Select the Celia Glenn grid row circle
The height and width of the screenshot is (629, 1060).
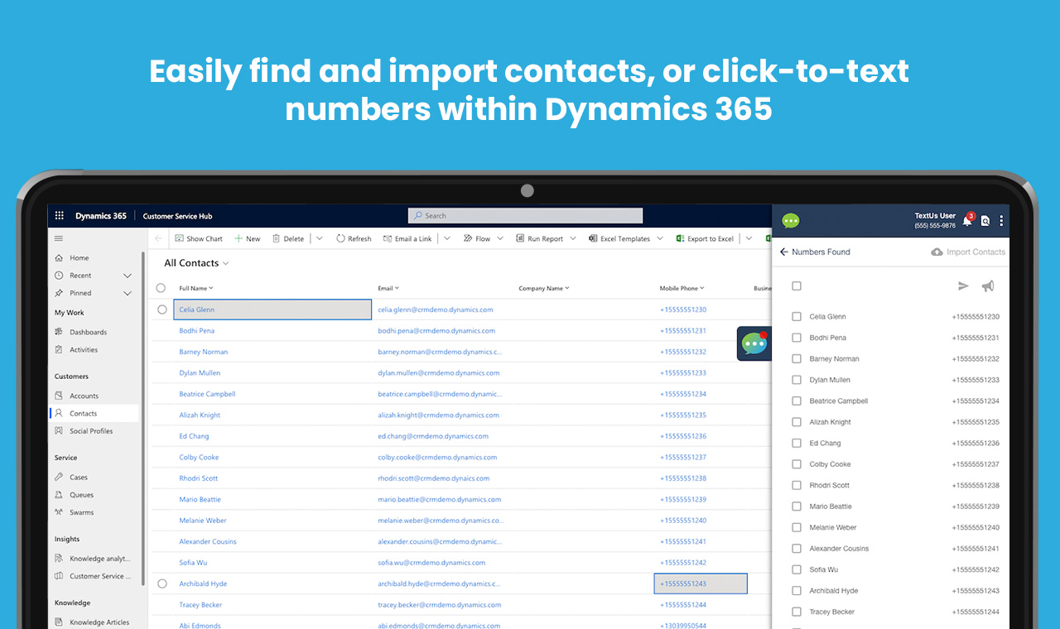(x=161, y=310)
